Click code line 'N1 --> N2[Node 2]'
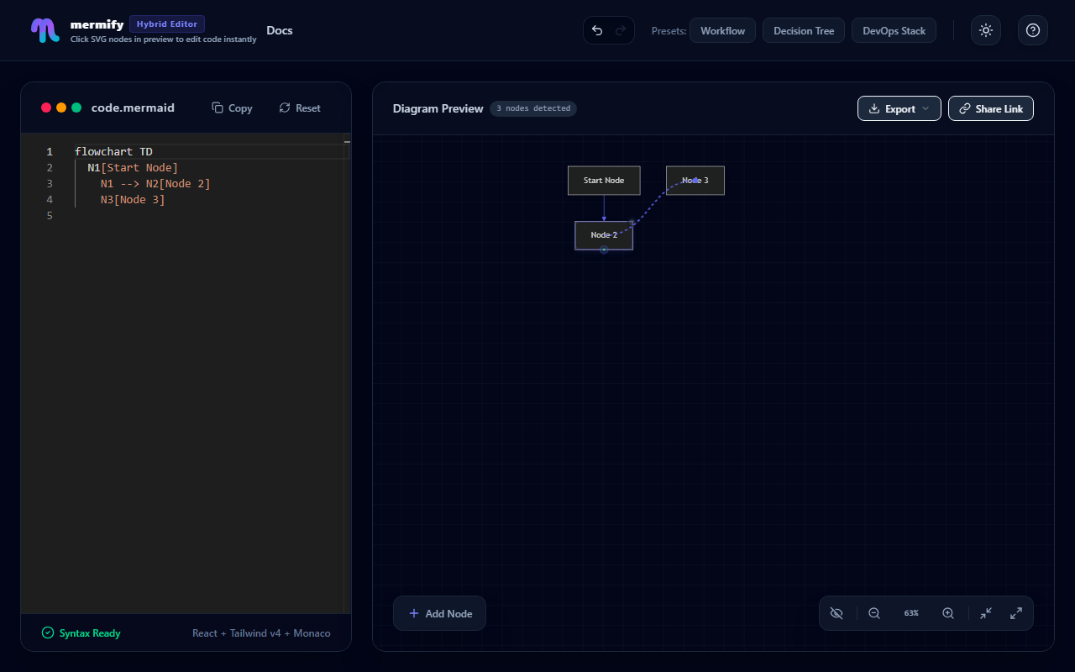Viewport: 1075px width, 672px height. (155, 184)
